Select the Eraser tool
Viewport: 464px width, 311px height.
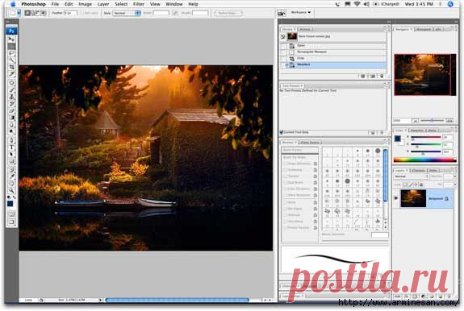[x=12, y=110]
